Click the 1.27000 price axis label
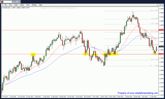Viewport: 165px width, 99px height. point(161,62)
